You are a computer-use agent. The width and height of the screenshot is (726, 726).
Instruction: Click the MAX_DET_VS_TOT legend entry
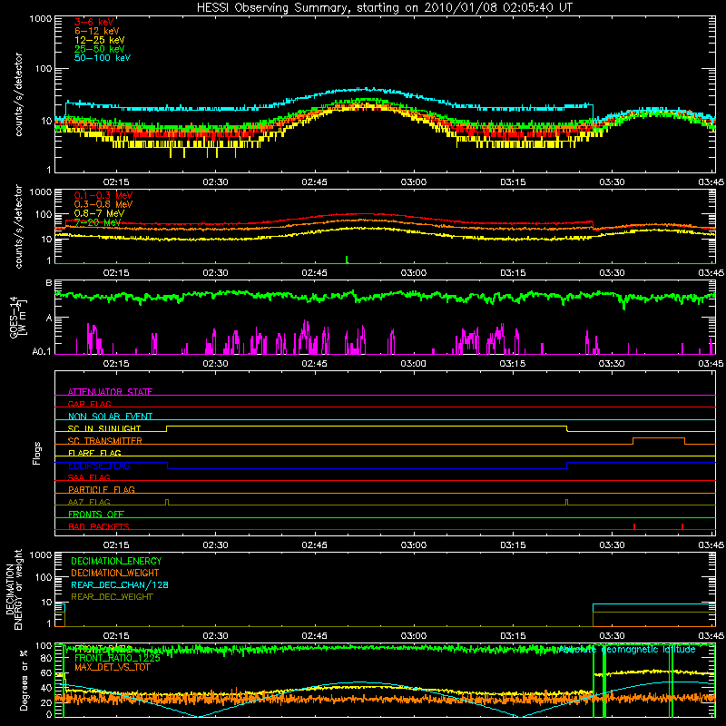tap(113, 667)
